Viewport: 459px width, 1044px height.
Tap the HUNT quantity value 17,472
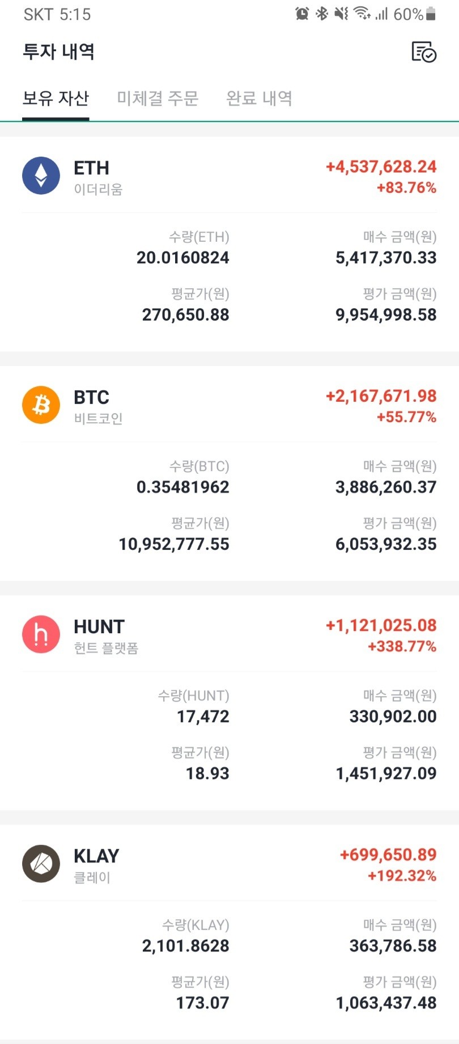[203, 717]
